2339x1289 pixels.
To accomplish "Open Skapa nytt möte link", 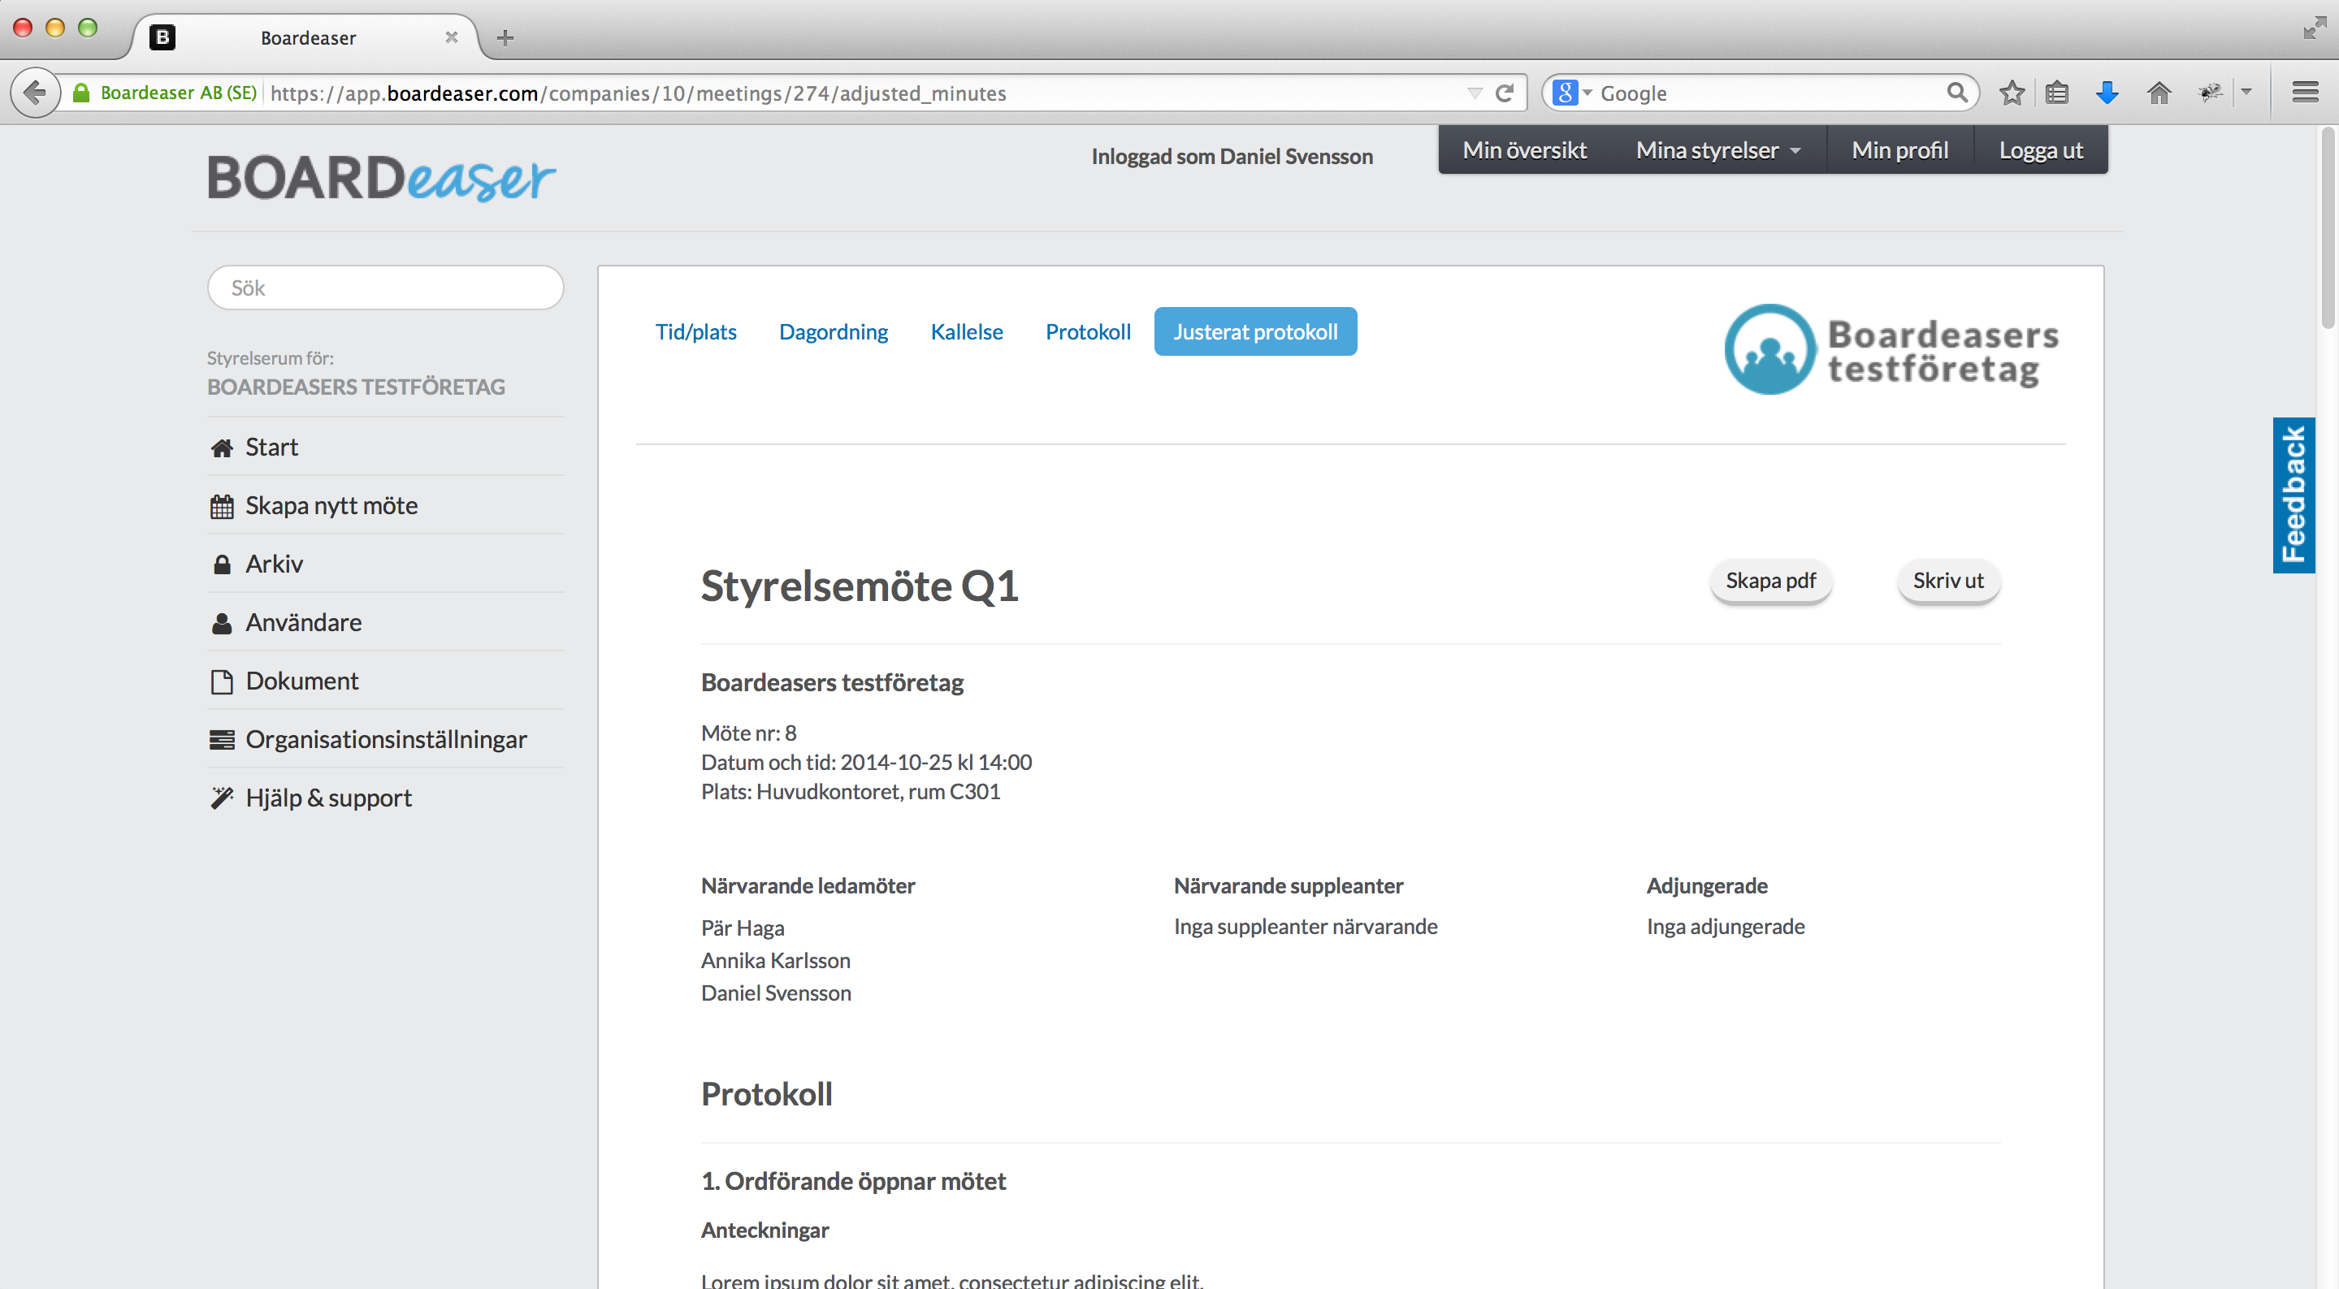I will (x=331, y=506).
